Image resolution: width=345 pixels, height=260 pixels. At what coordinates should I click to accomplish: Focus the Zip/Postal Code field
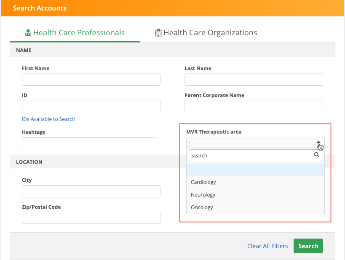tap(91, 218)
